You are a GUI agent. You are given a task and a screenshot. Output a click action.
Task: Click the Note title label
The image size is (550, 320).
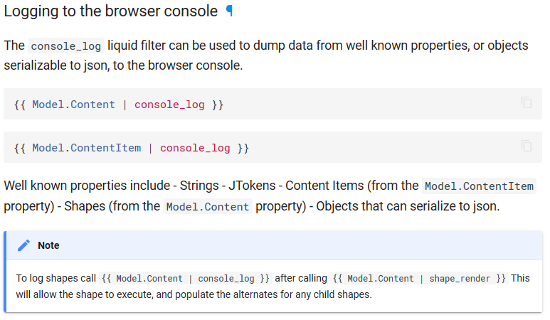click(x=48, y=245)
